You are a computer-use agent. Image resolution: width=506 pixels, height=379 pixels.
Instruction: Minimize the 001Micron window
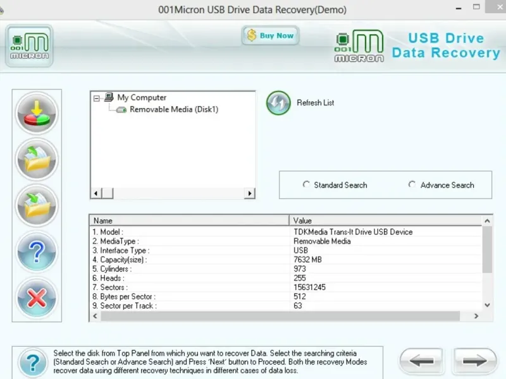(459, 8)
